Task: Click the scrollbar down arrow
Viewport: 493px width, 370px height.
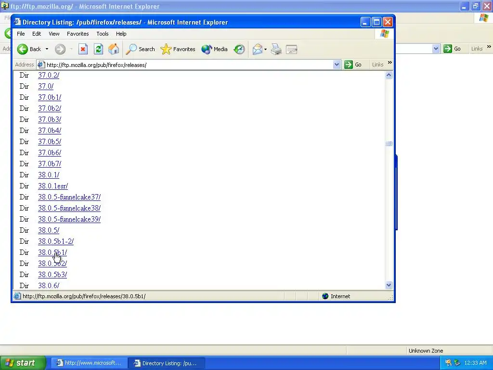Action: [389, 285]
